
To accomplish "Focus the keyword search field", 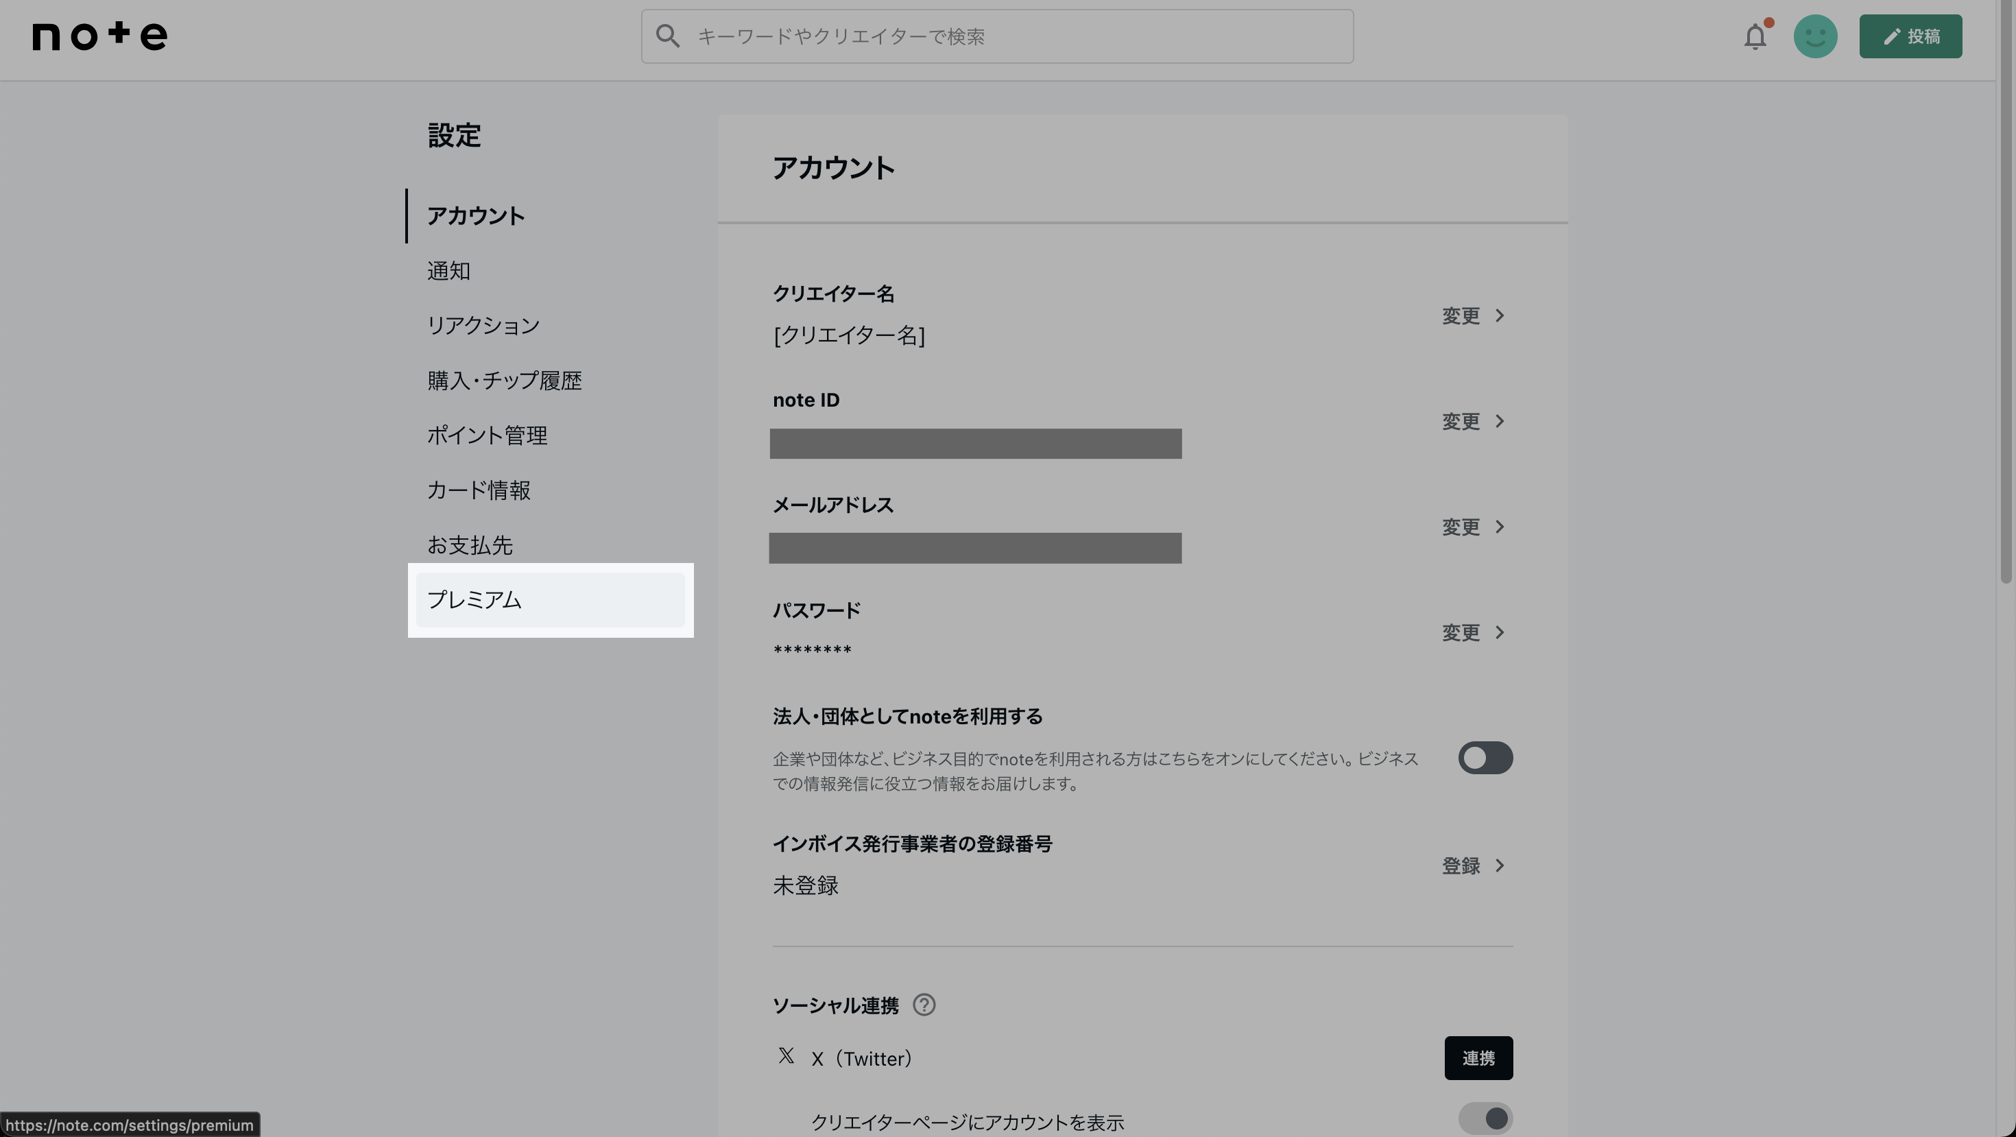I will [x=997, y=36].
